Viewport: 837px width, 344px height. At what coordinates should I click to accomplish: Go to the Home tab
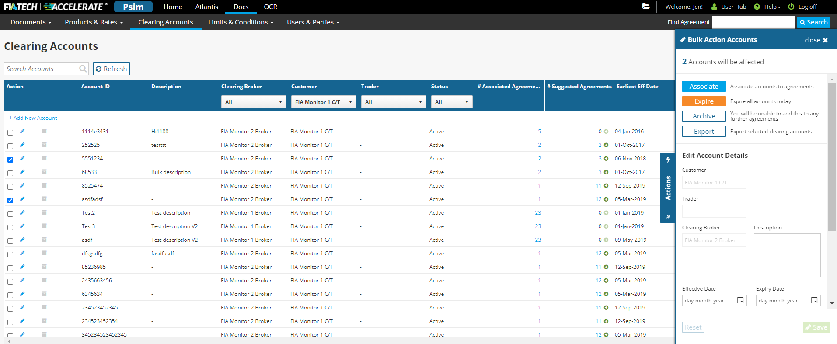[x=173, y=7]
